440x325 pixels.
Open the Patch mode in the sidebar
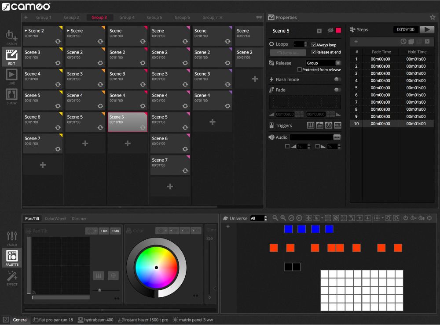point(11,36)
